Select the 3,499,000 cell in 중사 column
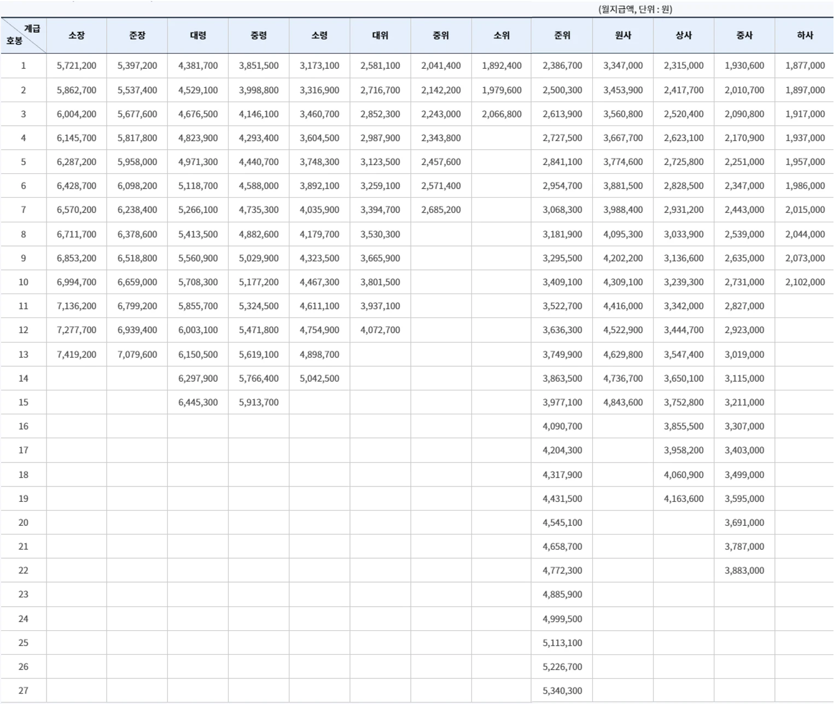Screen dimensions: 834x704 (744, 474)
